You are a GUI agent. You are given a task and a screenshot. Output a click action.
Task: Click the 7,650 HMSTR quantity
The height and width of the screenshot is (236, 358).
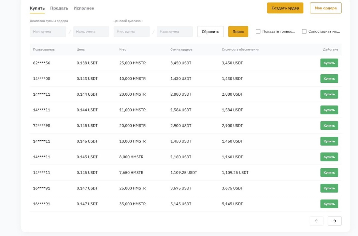[131, 173]
